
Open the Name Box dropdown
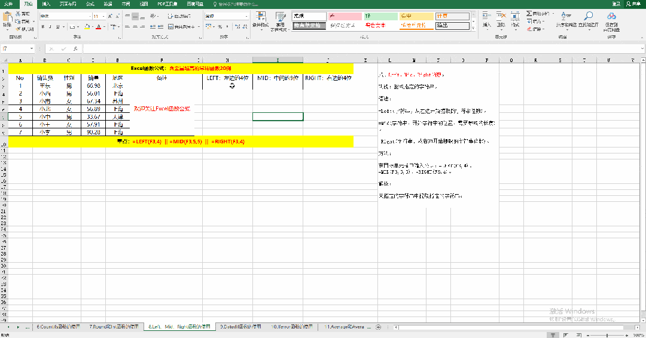point(31,48)
